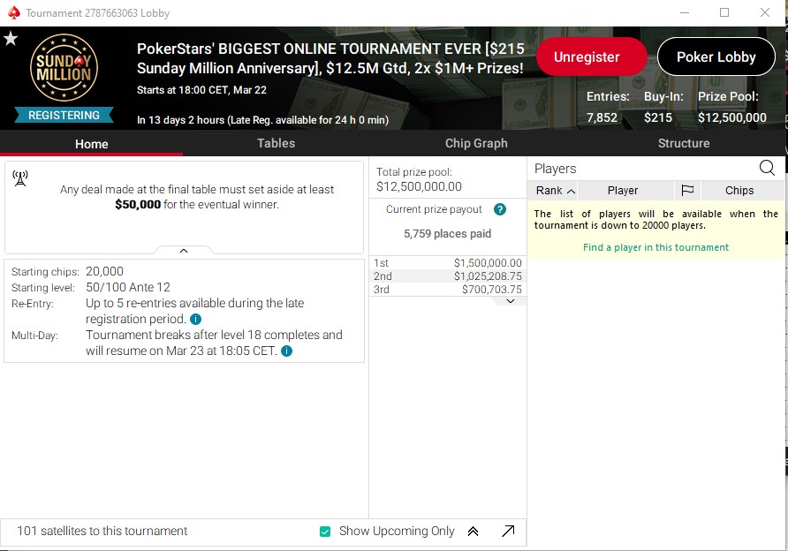Click the Re-Entry info icon
This screenshot has width=788, height=551.
pyautogui.click(x=195, y=320)
